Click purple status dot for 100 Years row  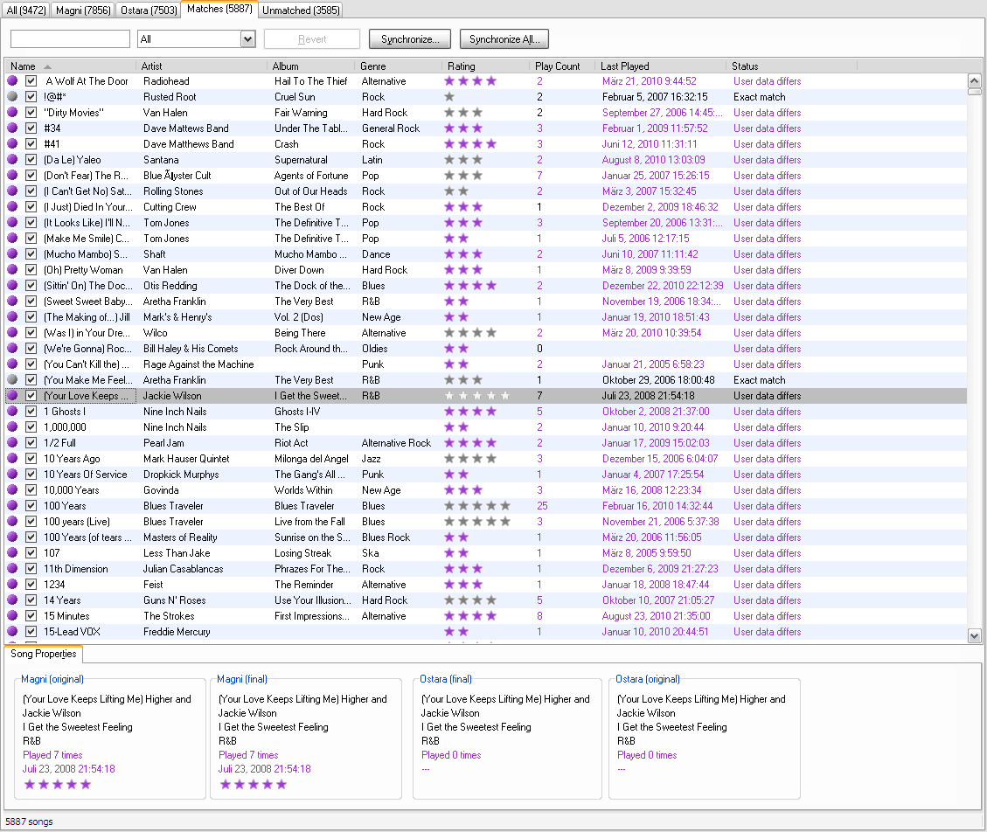pos(12,505)
